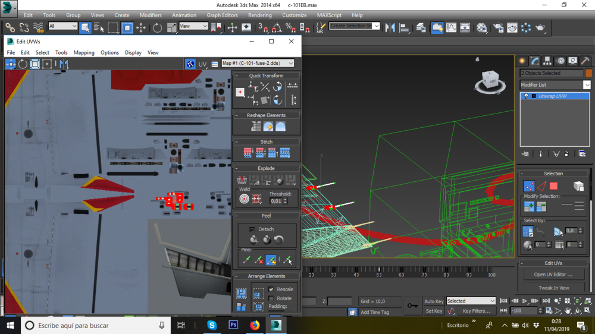Select Polygon sub-object mode in Selection rollout
Image resolution: width=595 pixels, height=334 pixels.
point(553,187)
